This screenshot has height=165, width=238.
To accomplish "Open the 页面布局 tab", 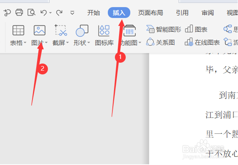I will [150, 13].
